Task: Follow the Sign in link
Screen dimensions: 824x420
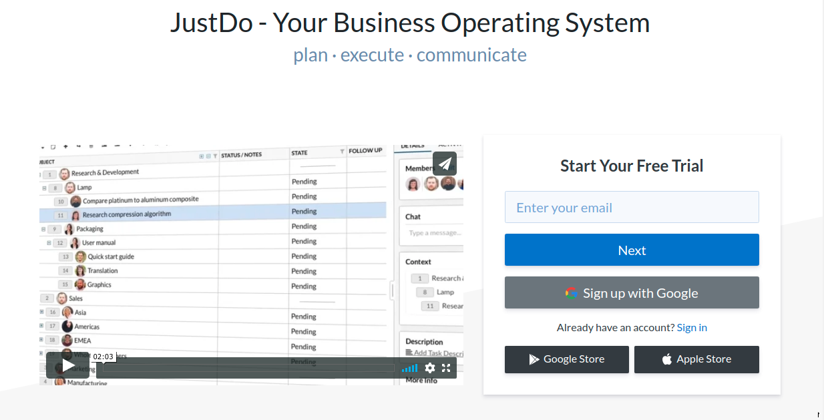Action: pos(692,327)
